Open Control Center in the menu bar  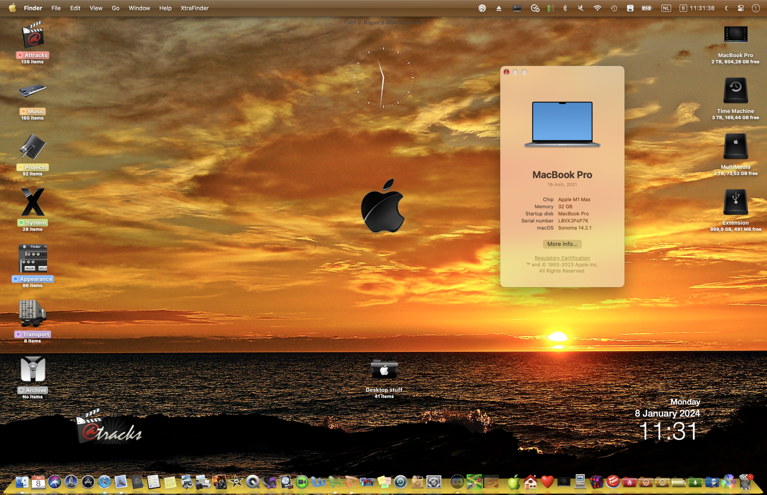click(741, 8)
